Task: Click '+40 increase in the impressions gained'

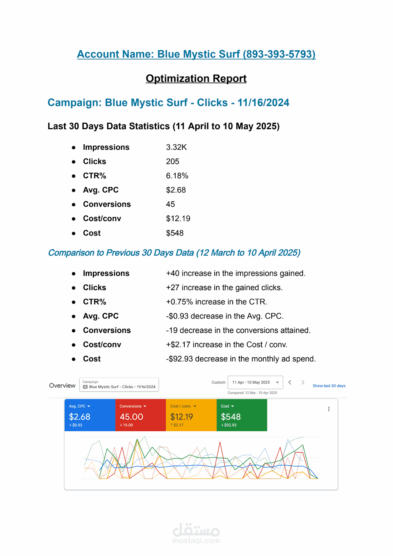Action: point(235,273)
